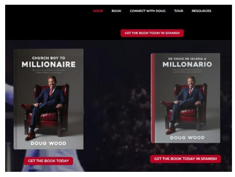Go to the BOOK menu page
The height and width of the screenshot is (177, 235).
(116, 11)
